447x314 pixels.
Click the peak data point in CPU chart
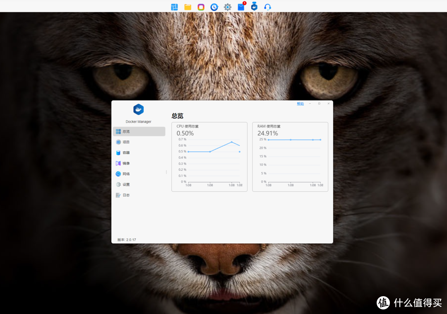pyautogui.click(x=231, y=142)
